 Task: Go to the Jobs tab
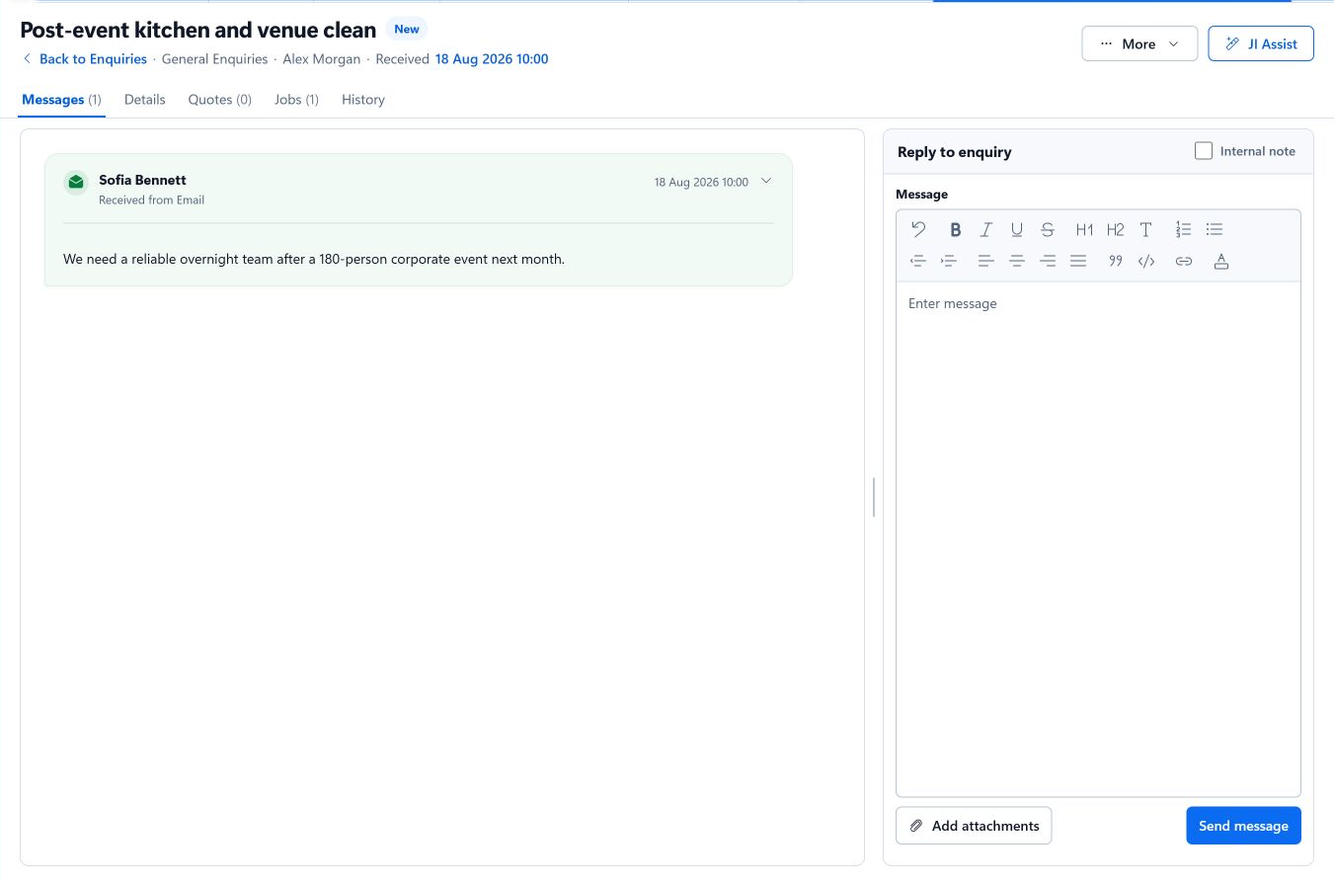click(296, 100)
